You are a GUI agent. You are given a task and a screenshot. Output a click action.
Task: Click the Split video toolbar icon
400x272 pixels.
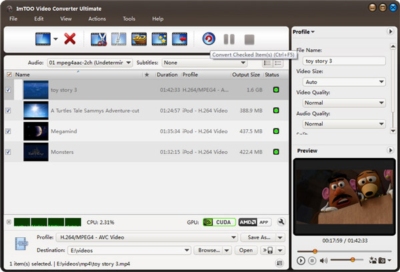(x=119, y=39)
